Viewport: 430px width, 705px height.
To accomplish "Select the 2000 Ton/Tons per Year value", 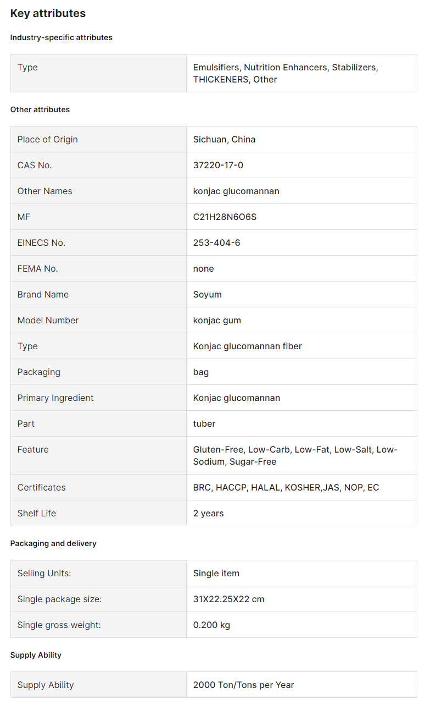I will 244,685.
